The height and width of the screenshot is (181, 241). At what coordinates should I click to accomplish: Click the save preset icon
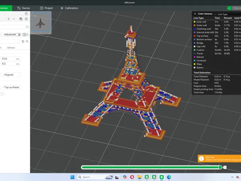(x=23, y=41)
